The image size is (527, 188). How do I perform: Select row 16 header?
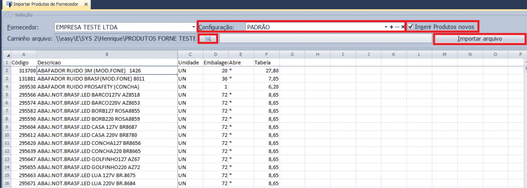(7, 183)
